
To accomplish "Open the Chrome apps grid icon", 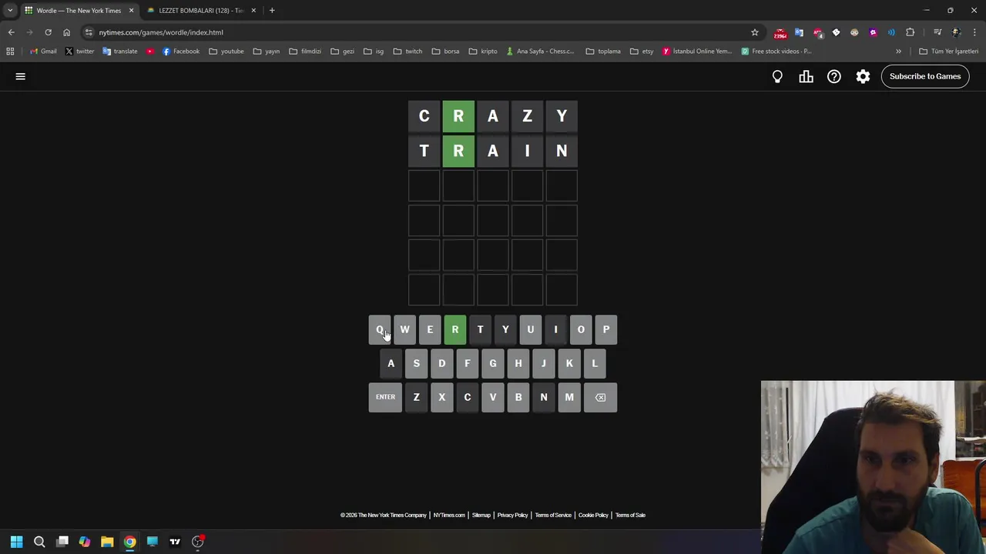I will (10, 52).
